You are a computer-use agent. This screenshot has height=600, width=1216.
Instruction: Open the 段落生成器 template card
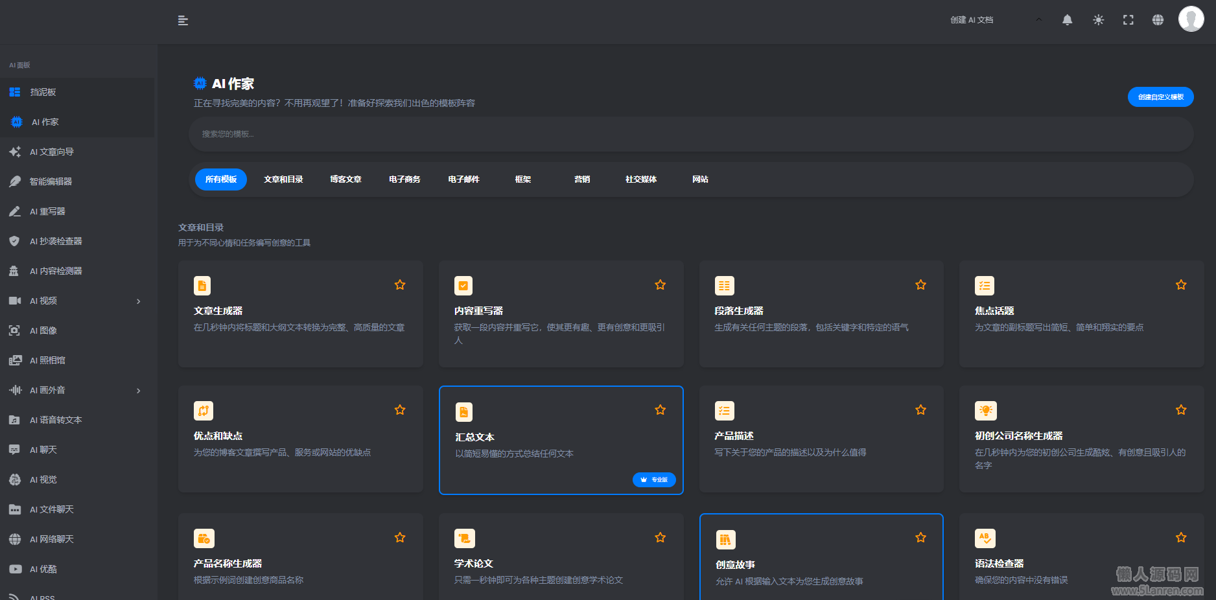tap(821, 314)
